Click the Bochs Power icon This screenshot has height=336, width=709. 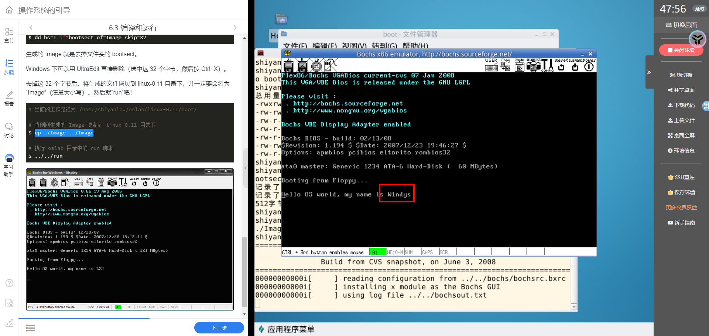coord(589,66)
